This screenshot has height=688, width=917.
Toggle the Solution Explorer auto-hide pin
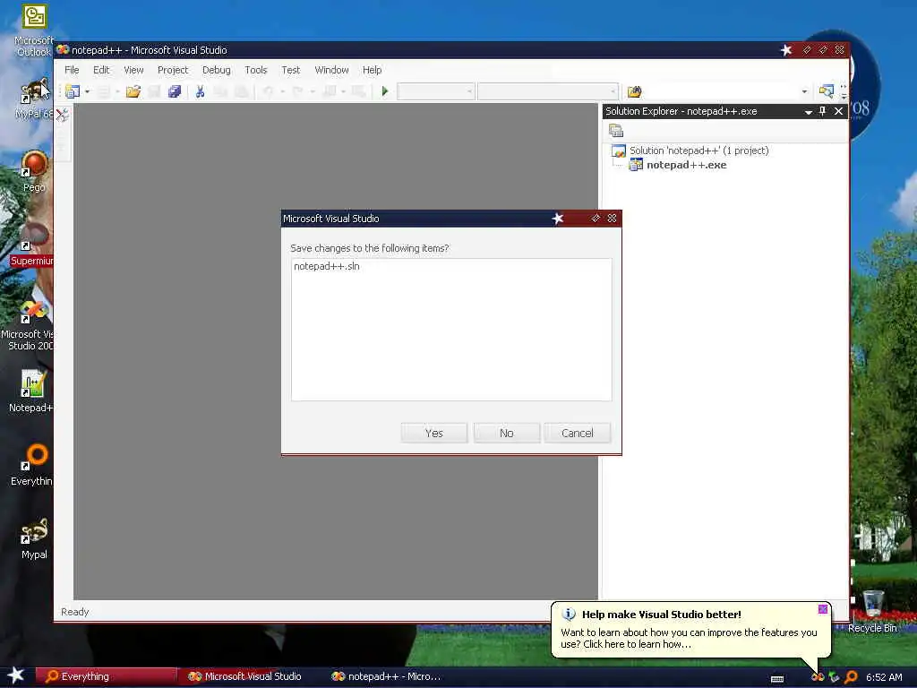point(822,111)
